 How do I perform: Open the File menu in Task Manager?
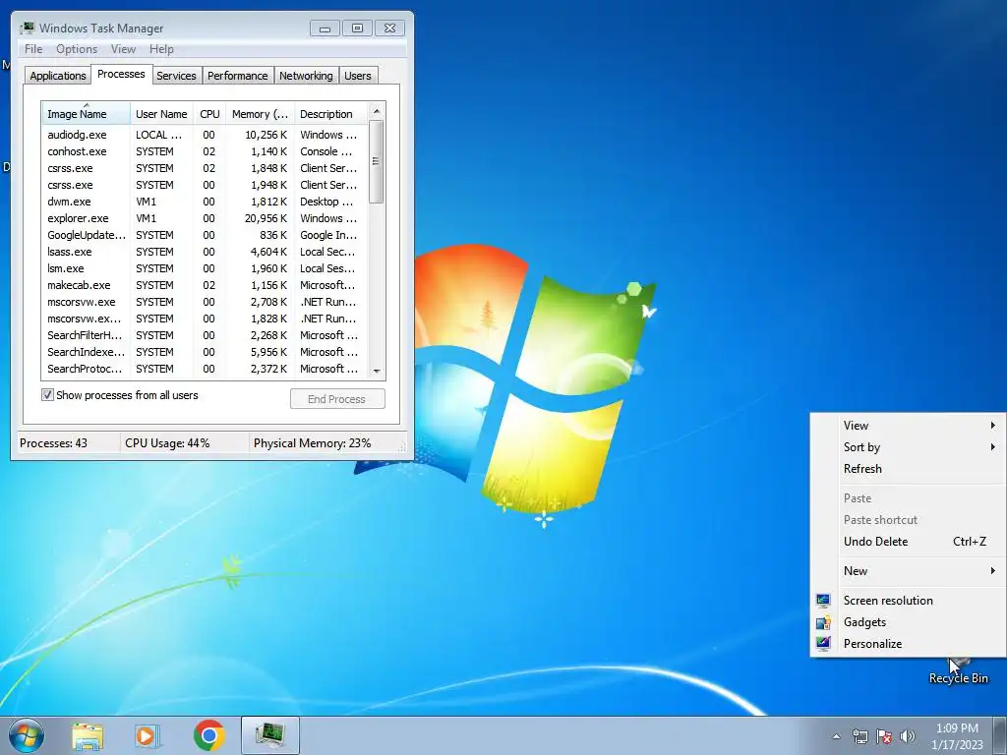(x=33, y=49)
